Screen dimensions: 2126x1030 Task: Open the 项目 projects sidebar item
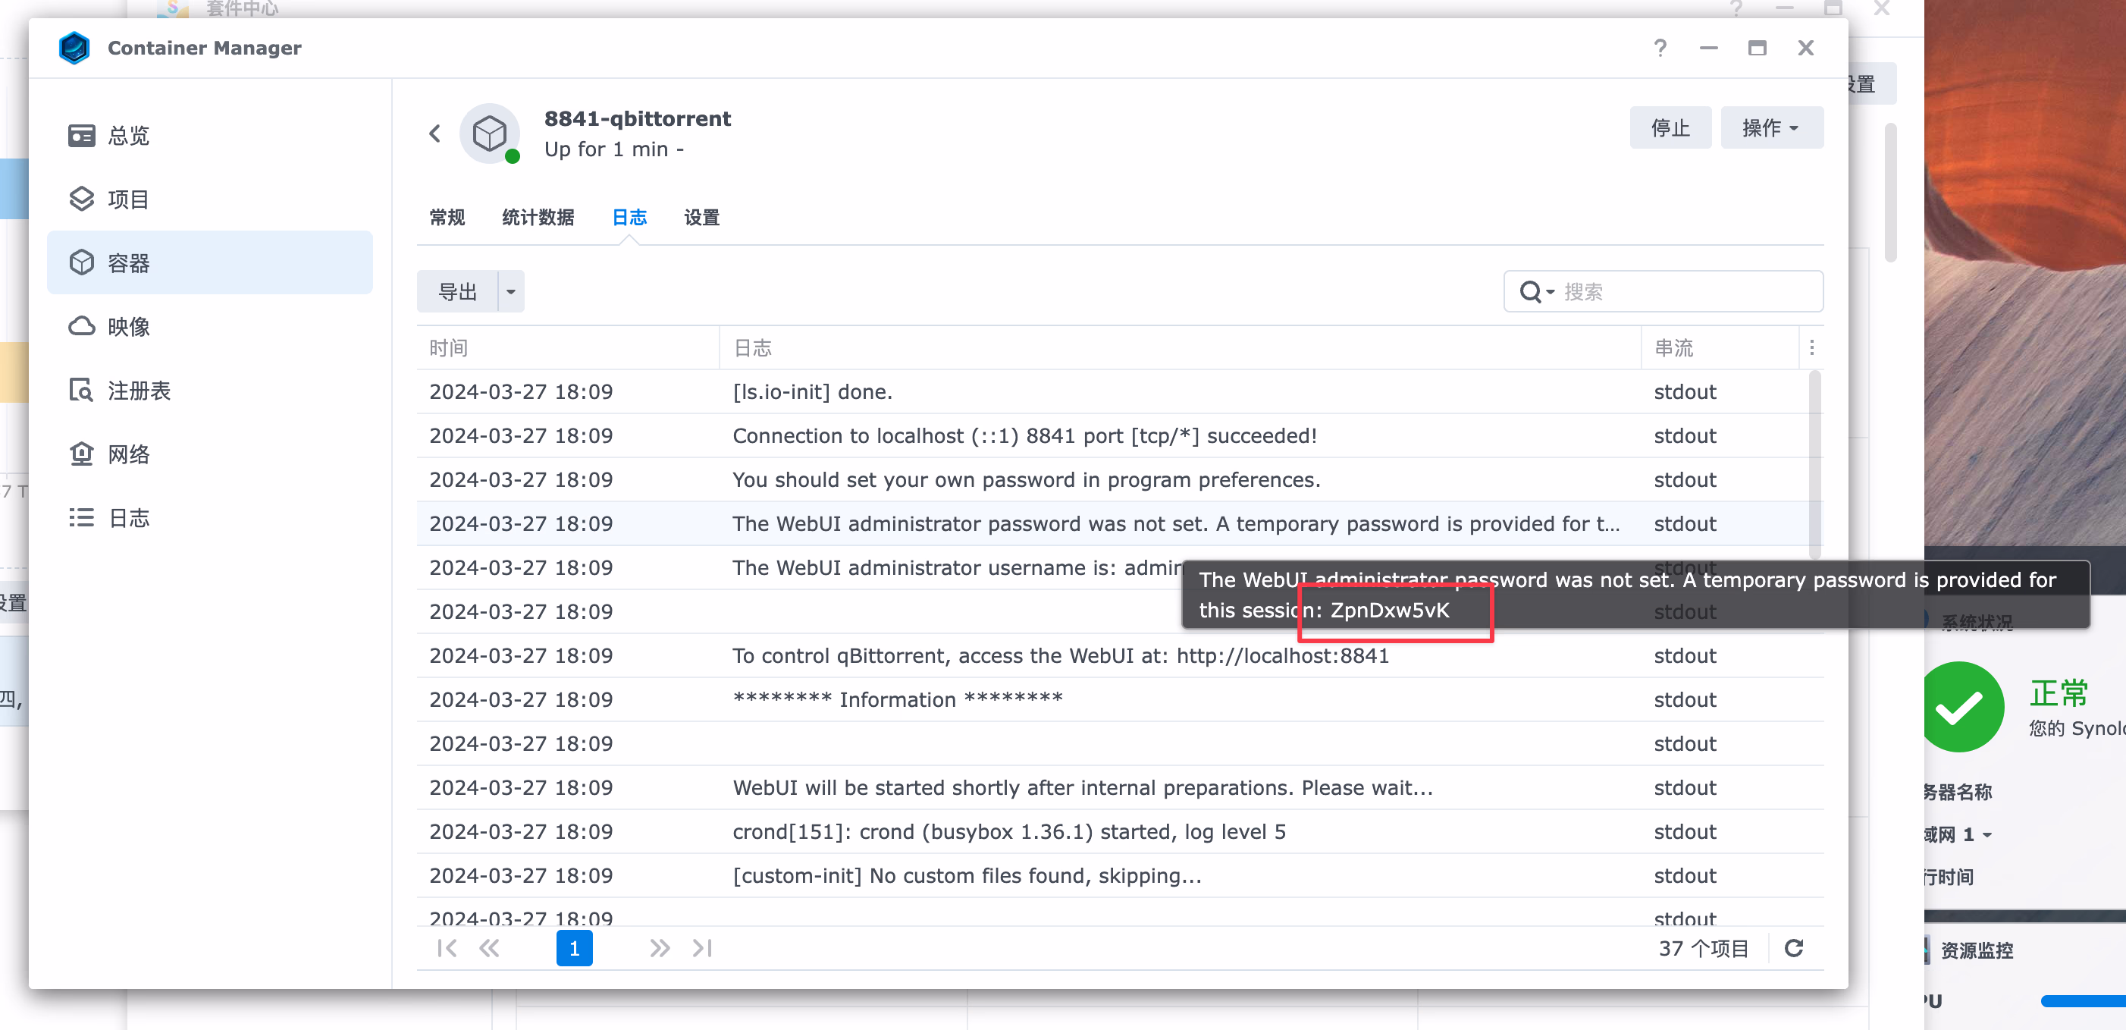pos(128,199)
